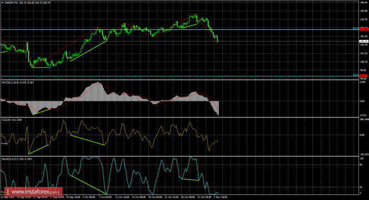Image resolution: width=369 pixels, height=200 pixels.
Task: Click the white current price 102.75 tag
Action: (x=364, y=42)
